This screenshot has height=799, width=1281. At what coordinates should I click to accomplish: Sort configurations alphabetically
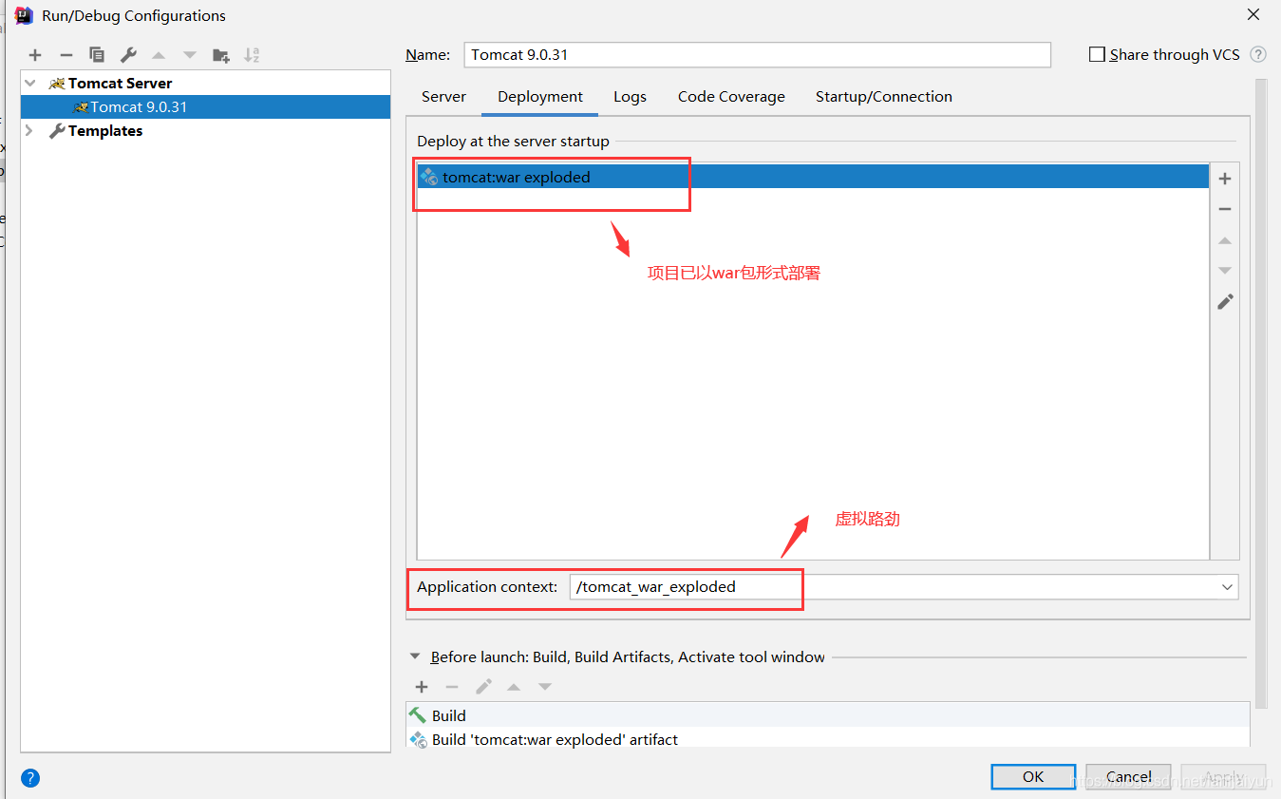252,55
